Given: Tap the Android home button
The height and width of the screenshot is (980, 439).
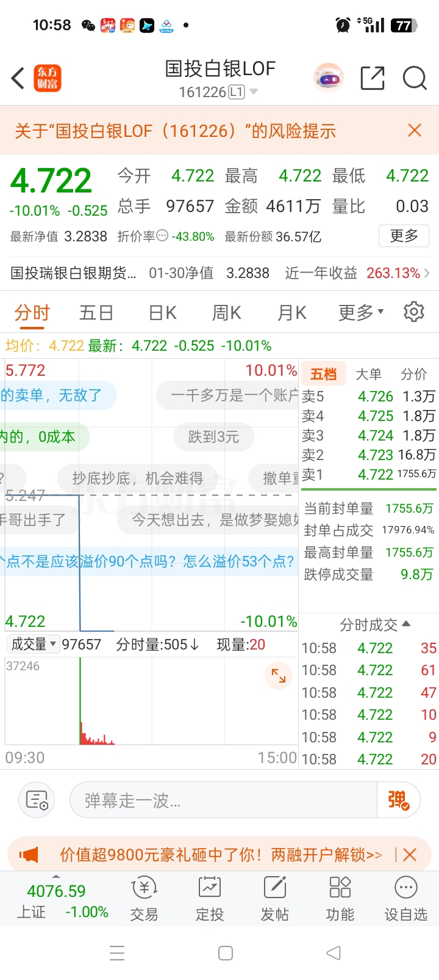Looking at the screenshot, I should 226,953.
